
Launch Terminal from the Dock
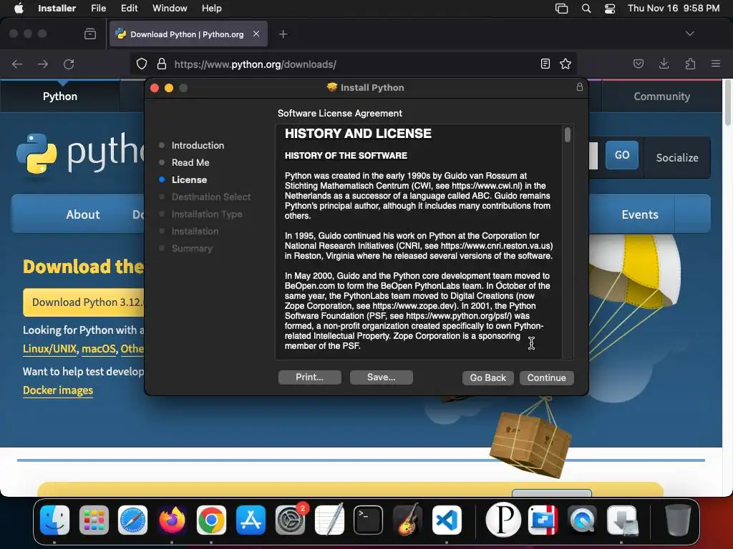click(369, 520)
